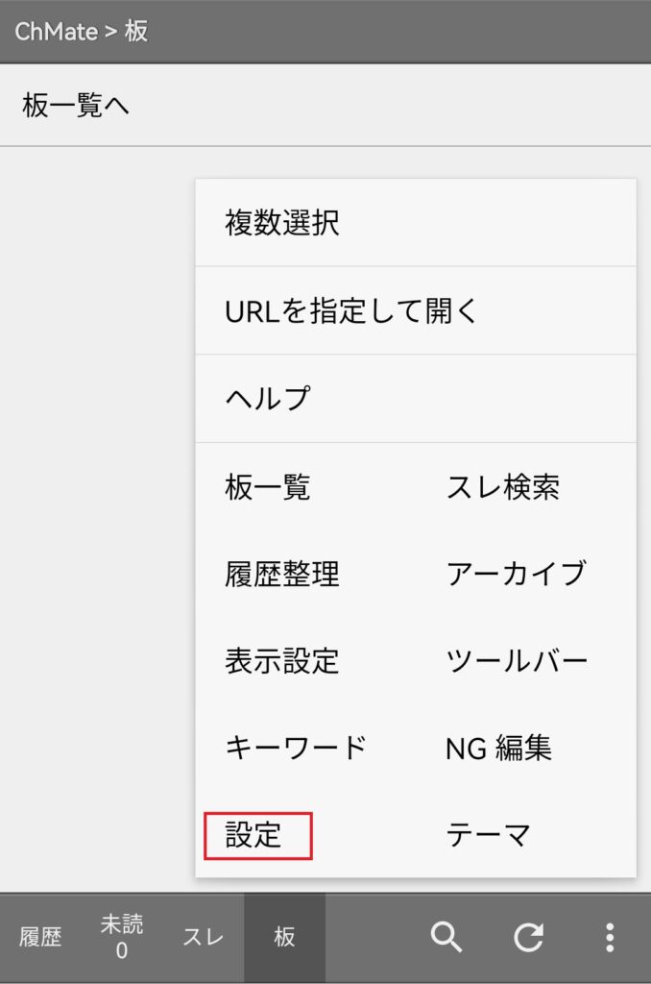Select 履歴整理 menu item
Viewport: 651px width, 984px height.
click(282, 574)
